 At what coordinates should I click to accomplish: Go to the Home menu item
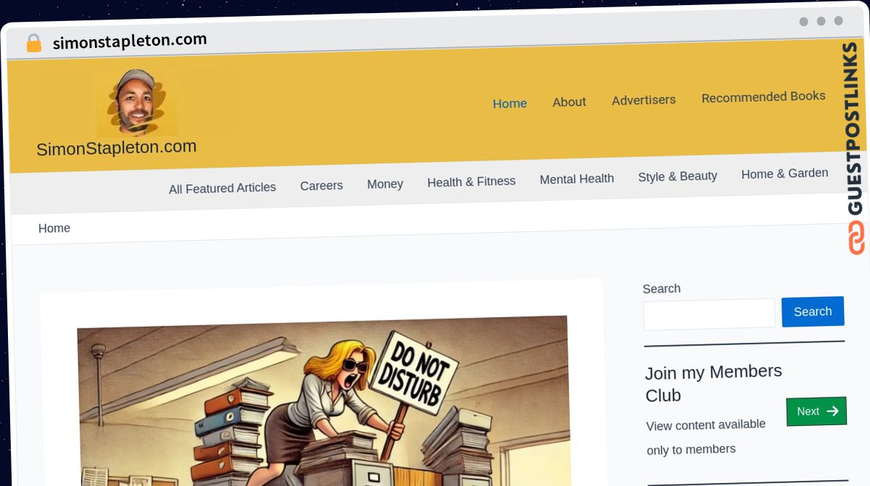pyautogui.click(x=510, y=104)
